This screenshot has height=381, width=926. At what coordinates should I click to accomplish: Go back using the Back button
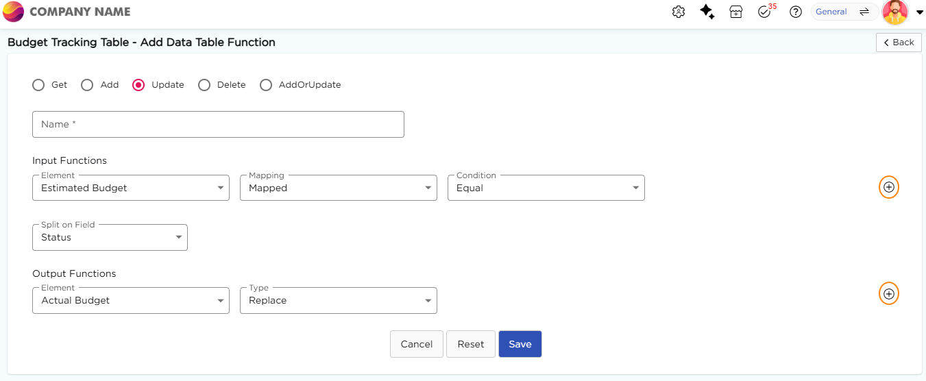coord(898,42)
